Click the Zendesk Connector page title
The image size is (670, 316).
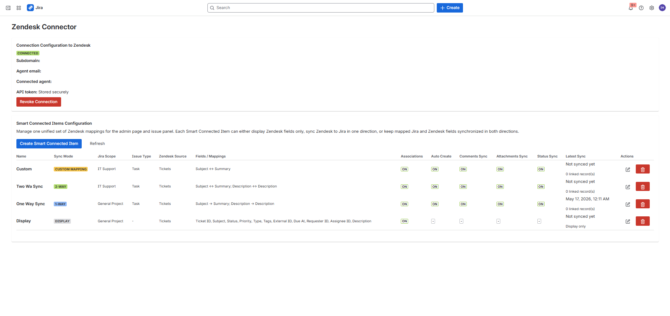(x=44, y=27)
